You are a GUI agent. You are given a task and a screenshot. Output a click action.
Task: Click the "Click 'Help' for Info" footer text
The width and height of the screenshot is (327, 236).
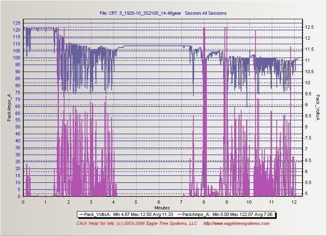95,223
